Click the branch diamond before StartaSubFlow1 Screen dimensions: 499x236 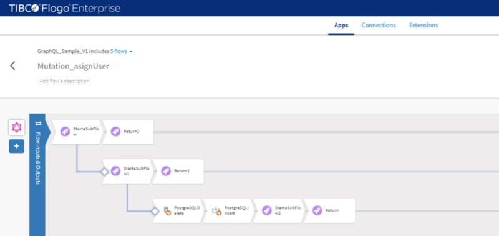[x=104, y=172]
